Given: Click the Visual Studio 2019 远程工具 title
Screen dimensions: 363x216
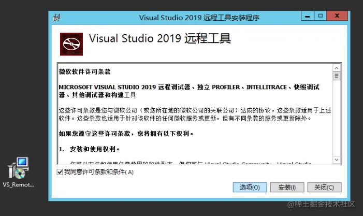Looking at the screenshot, I should tap(160, 38).
